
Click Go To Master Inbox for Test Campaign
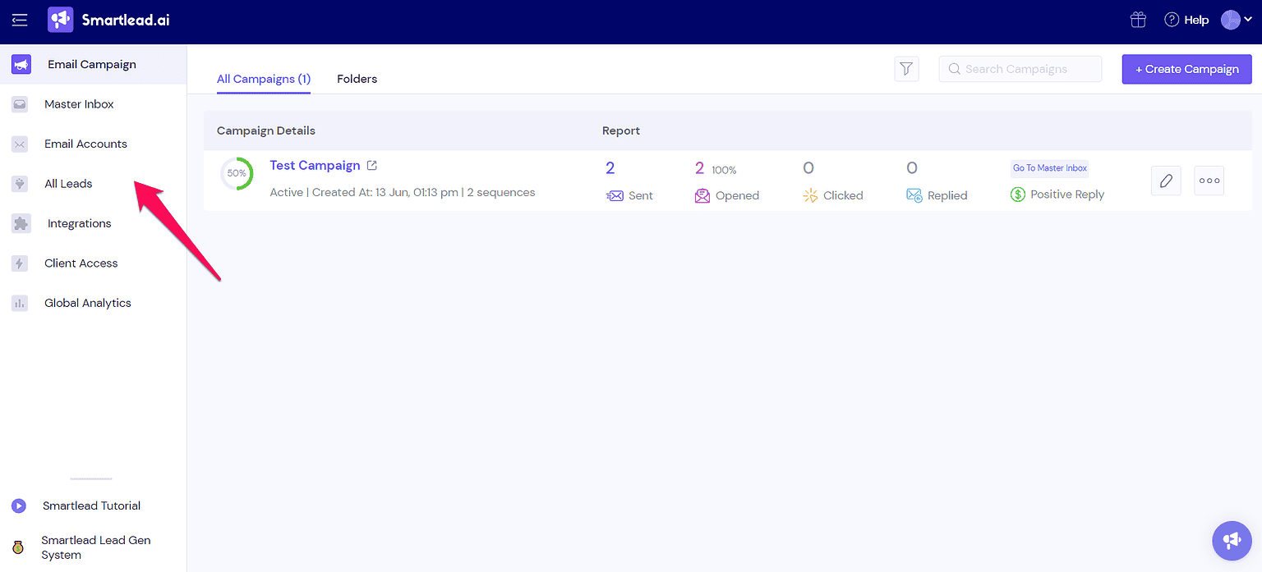tap(1049, 167)
